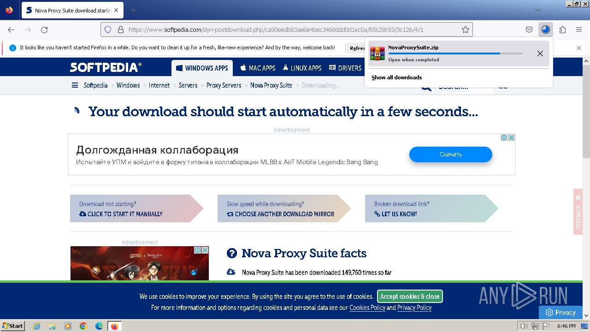590x332 pixels.
Task: Launch Chrome from the taskbar
Action: point(83,326)
